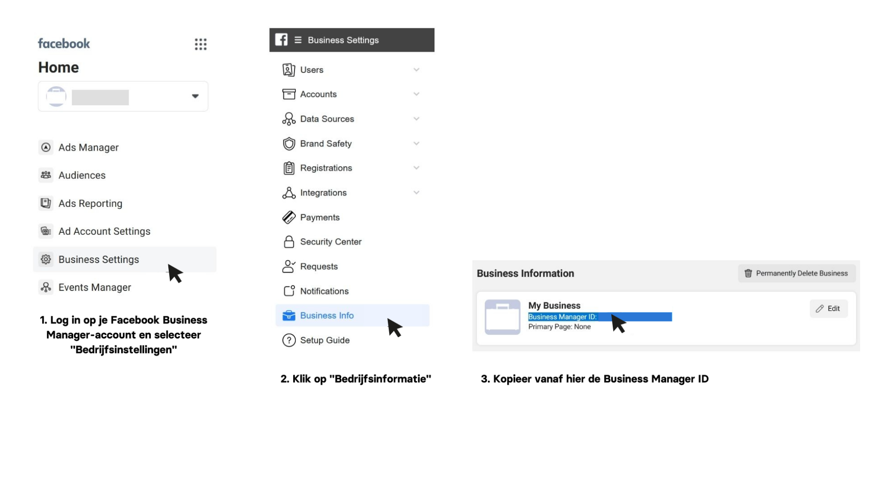Click the Edit button for My Business

(829, 308)
